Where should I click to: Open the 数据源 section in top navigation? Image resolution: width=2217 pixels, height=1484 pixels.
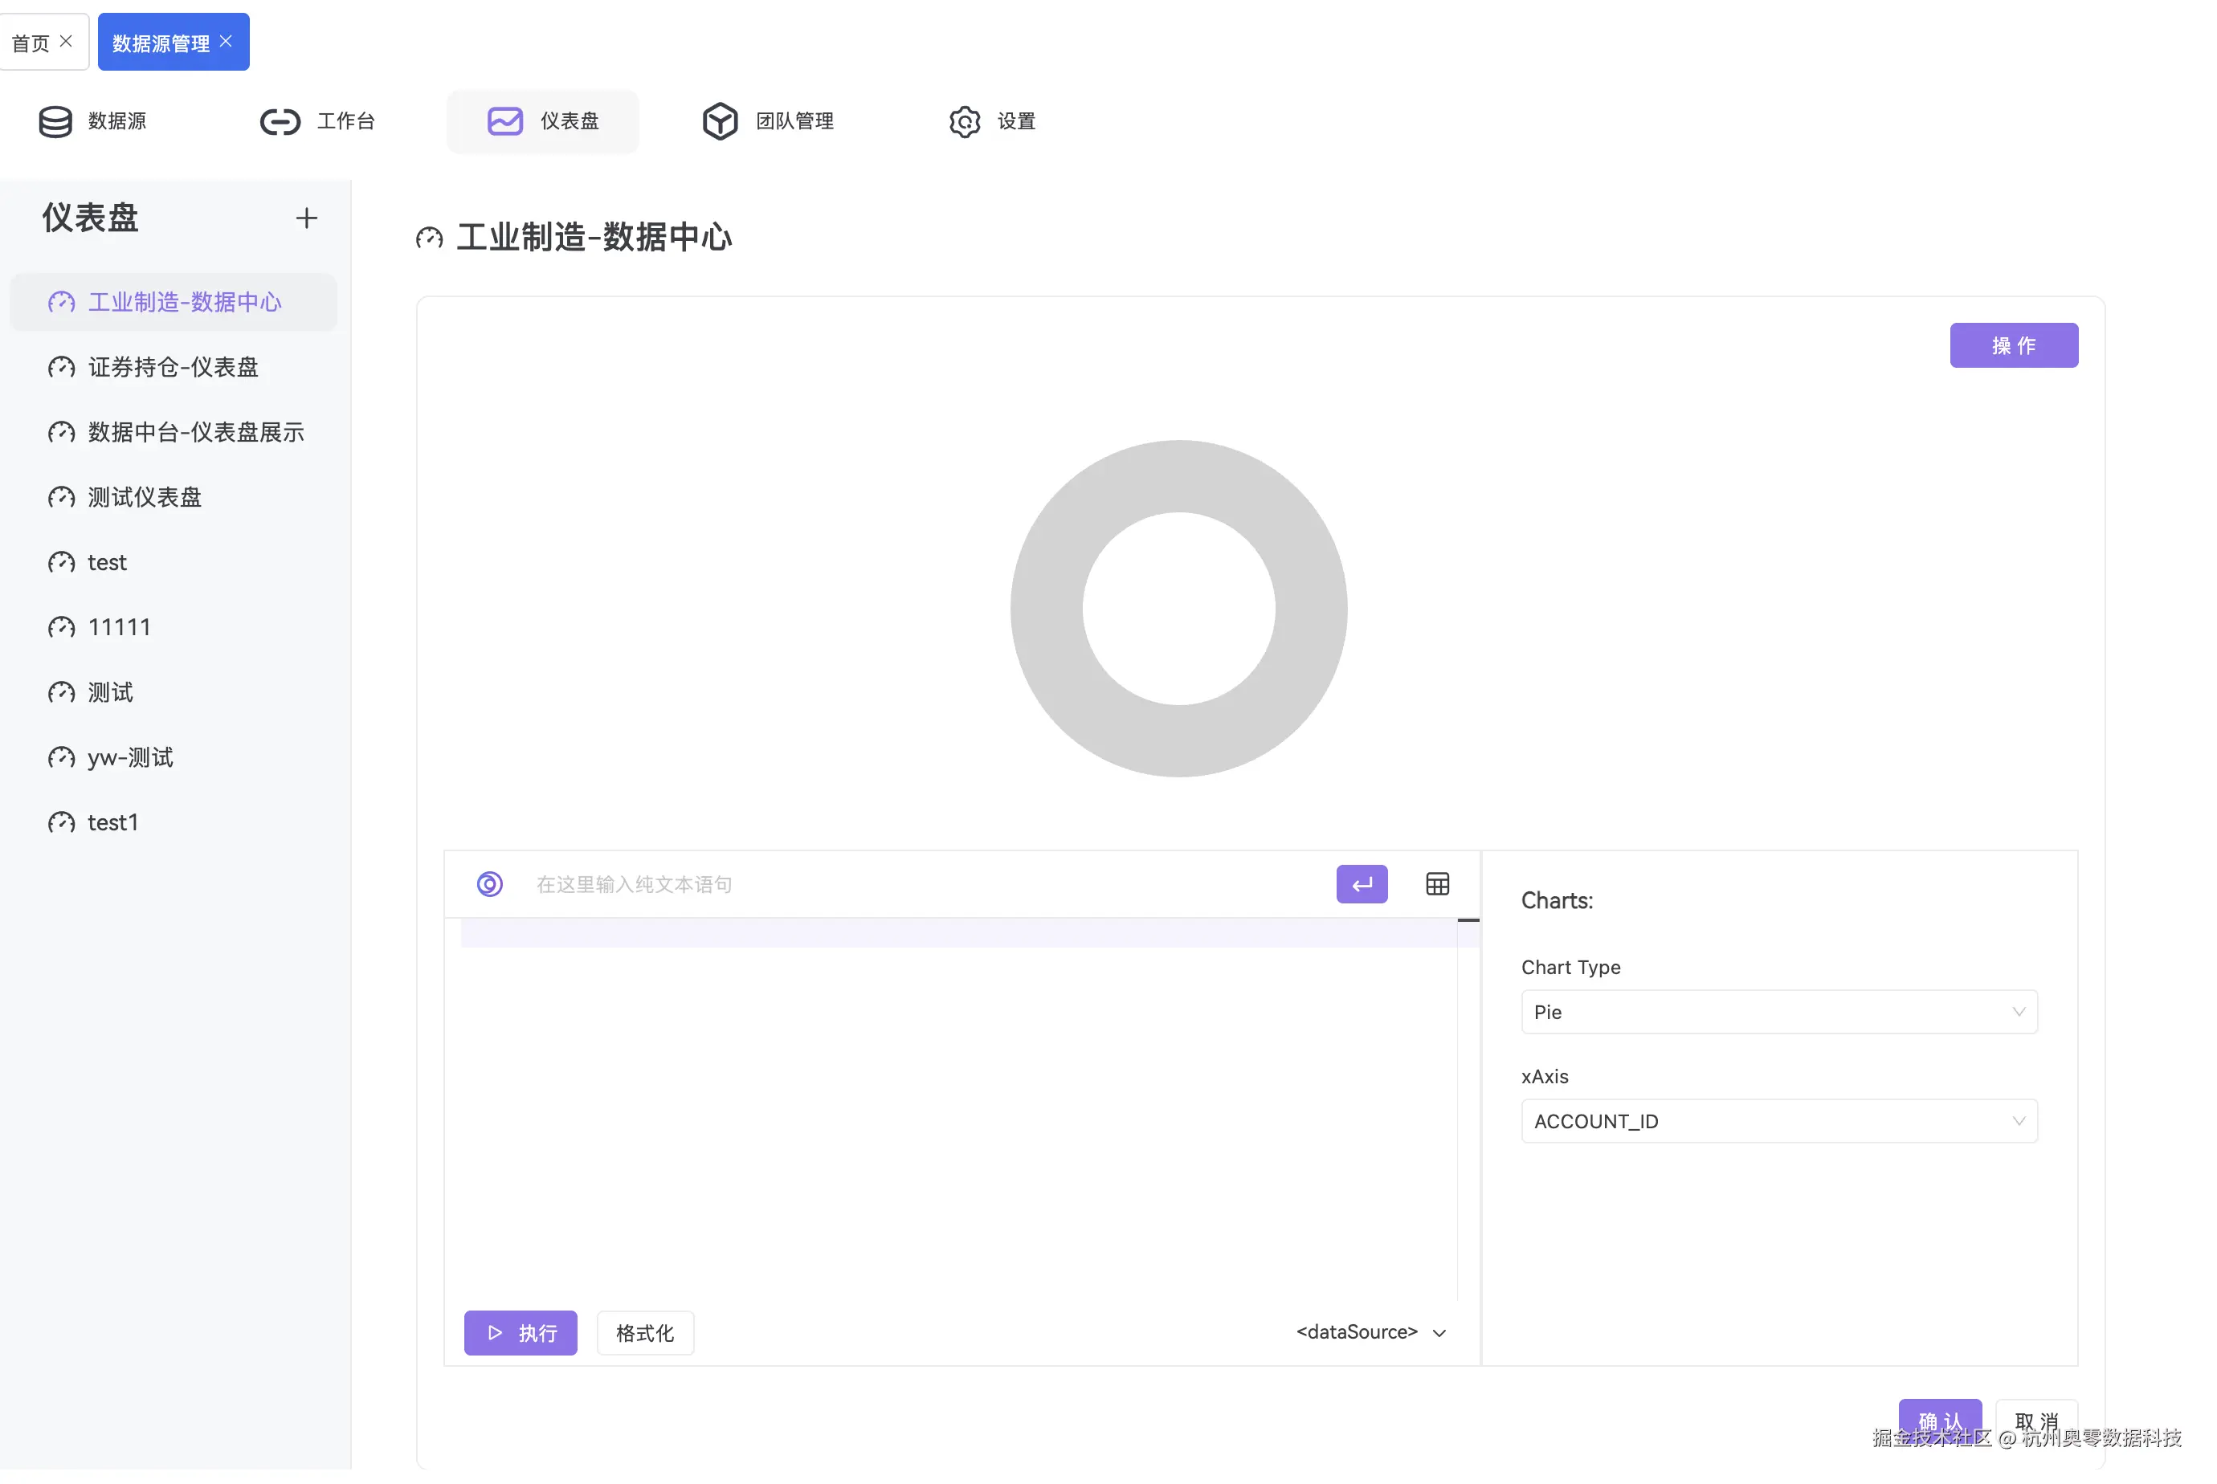click(92, 121)
